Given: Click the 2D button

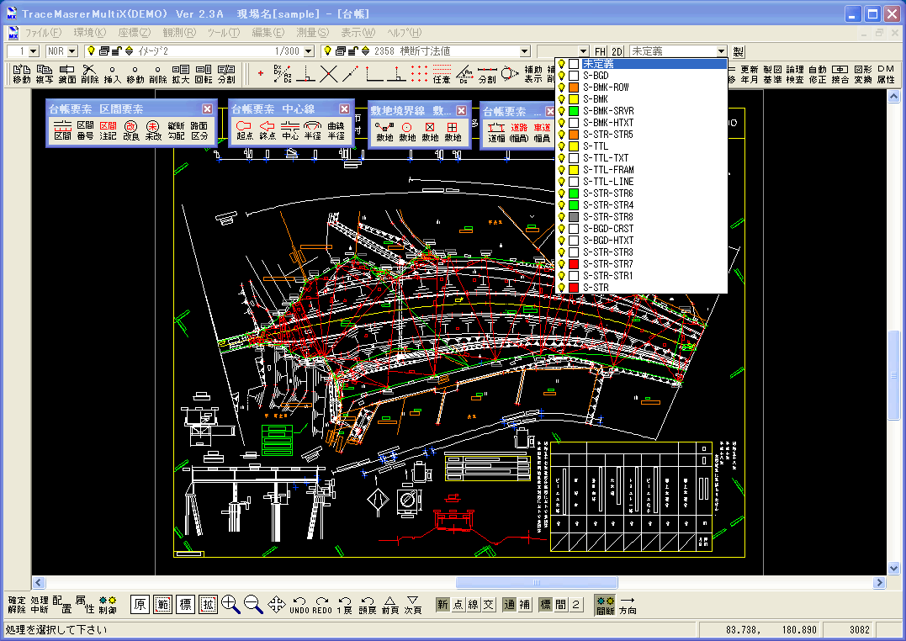Looking at the screenshot, I should (x=617, y=51).
